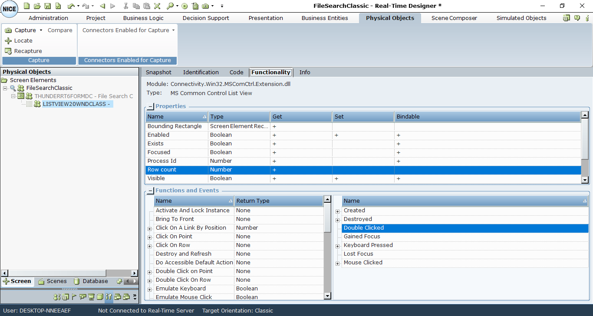
Task: Select the THUNDERRT6FORMDC File Search tree item
Action: (84, 96)
